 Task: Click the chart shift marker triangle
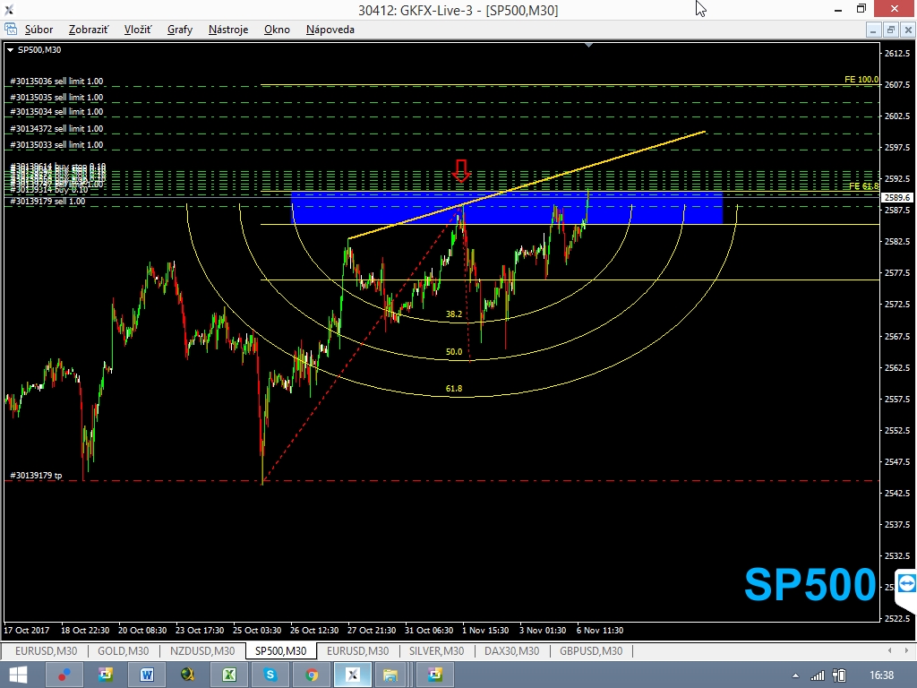(589, 45)
